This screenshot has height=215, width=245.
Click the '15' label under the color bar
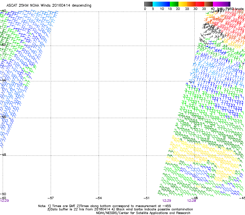click(170, 9)
